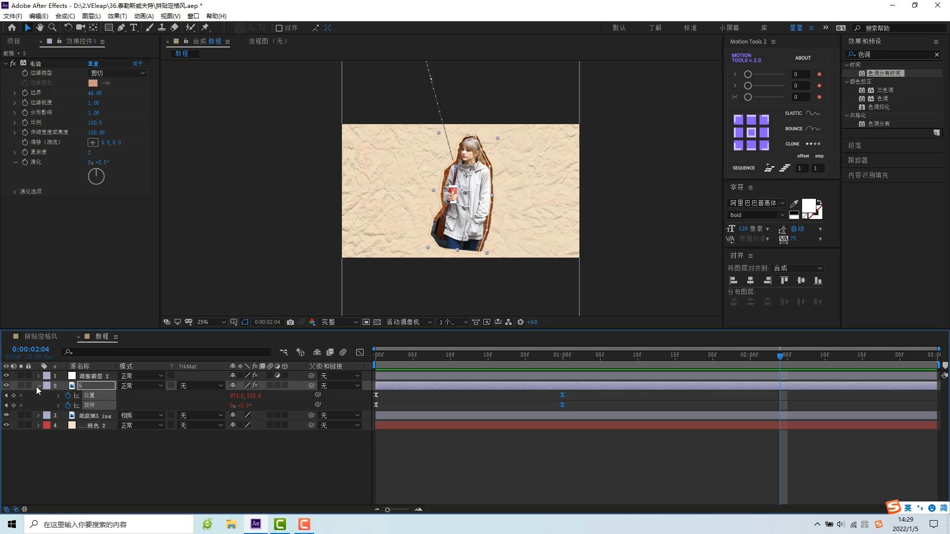Screen dimensions: 950x534
Task: Select the Eraser tool
Action: [x=175, y=28]
